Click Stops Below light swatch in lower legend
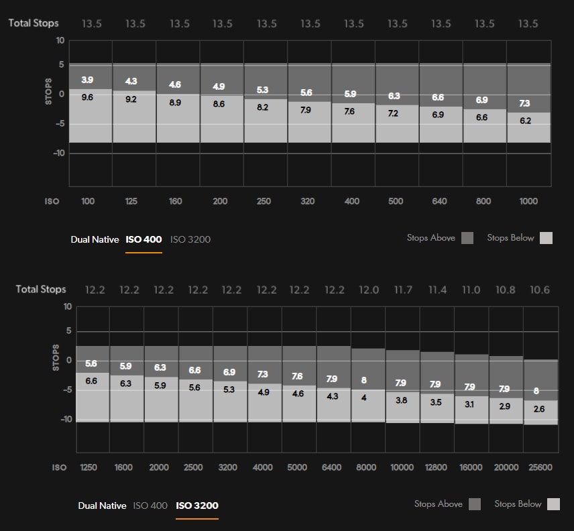The width and height of the screenshot is (574, 531). (553, 504)
